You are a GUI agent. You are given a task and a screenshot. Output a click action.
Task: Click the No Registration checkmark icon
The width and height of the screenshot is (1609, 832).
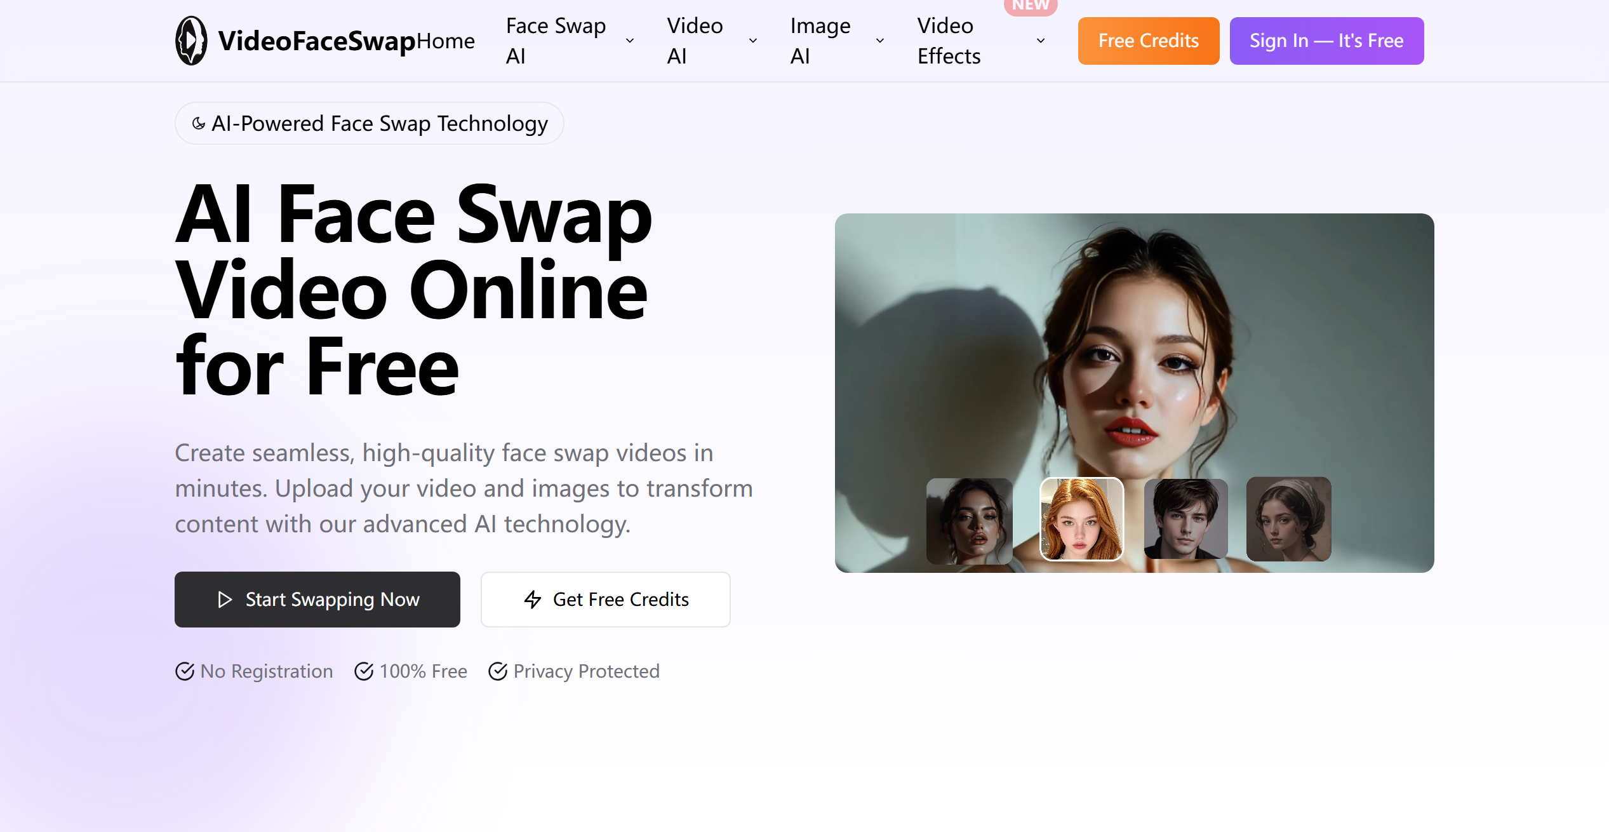tap(185, 671)
